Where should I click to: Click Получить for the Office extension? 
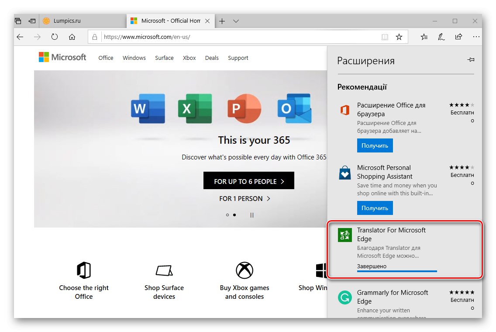pyautogui.click(x=375, y=145)
